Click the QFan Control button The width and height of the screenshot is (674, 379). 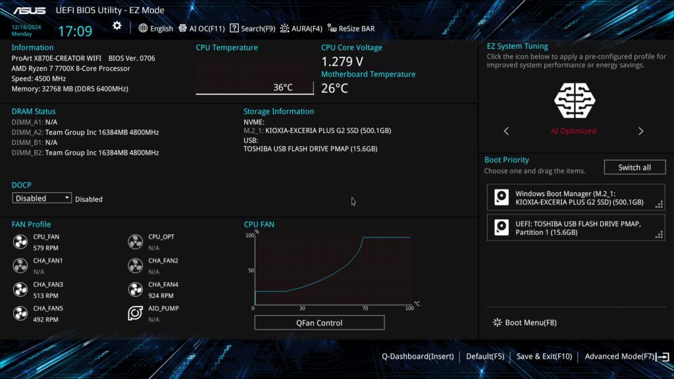319,322
